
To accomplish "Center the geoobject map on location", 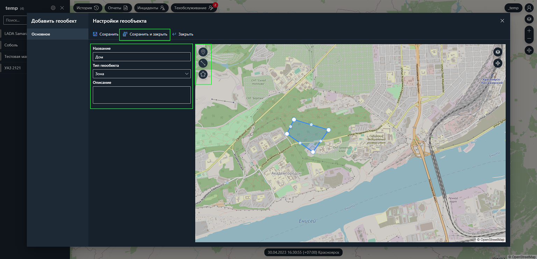I will [498, 63].
